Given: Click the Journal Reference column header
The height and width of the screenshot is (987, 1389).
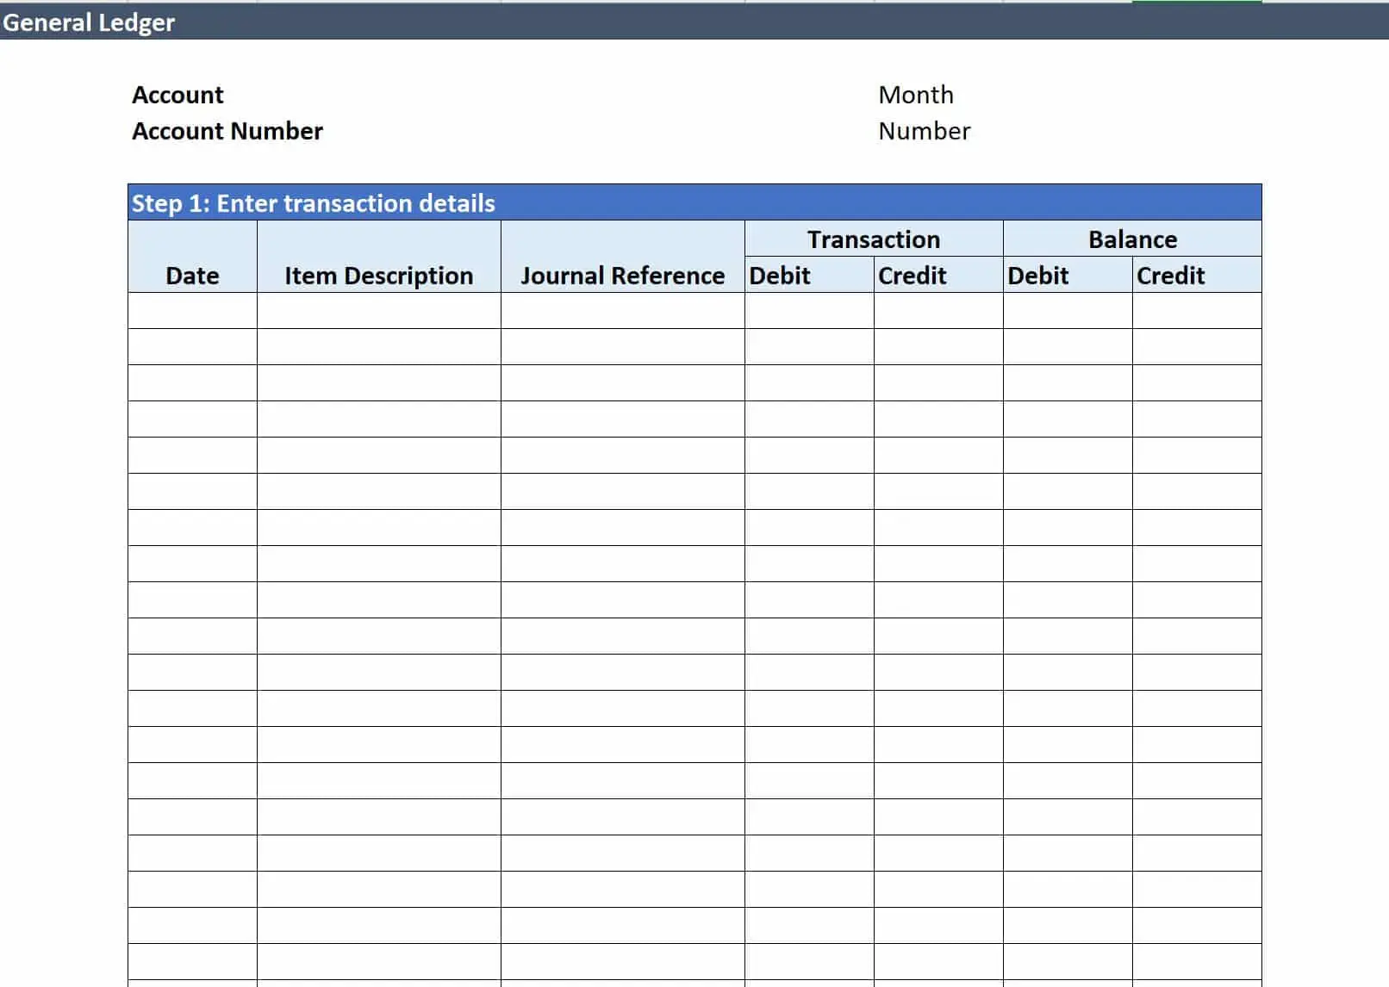Looking at the screenshot, I should (x=622, y=276).
